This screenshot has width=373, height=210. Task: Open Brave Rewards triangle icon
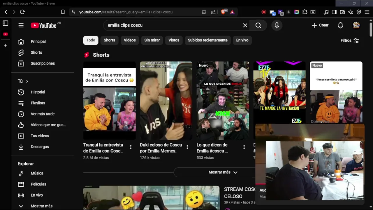coord(232,12)
